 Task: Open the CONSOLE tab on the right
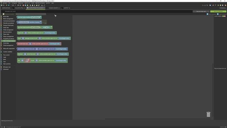tap(222, 8)
